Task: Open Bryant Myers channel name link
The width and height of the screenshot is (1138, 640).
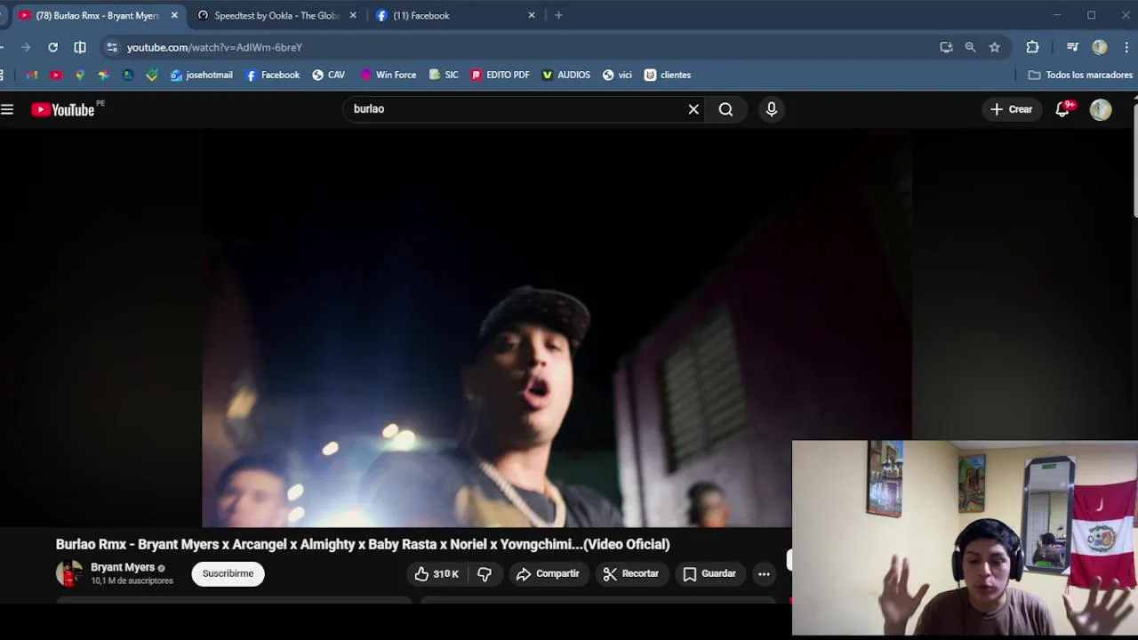Action: click(123, 568)
